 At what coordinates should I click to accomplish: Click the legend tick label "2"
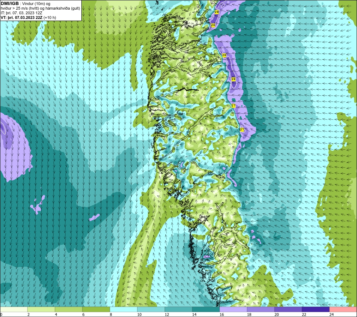click(x=29, y=314)
